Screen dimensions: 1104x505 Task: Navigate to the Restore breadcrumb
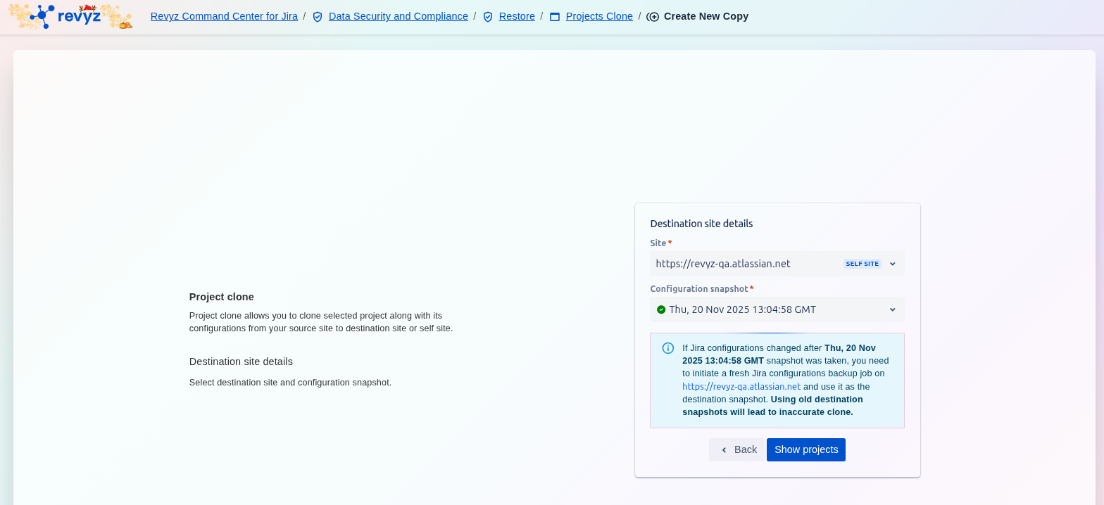(x=517, y=16)
